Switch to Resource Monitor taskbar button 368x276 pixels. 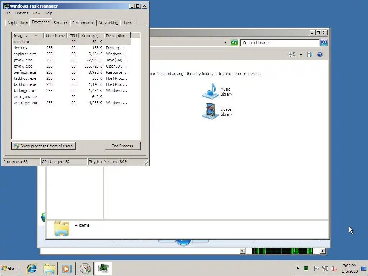click(x=85, y=268)
